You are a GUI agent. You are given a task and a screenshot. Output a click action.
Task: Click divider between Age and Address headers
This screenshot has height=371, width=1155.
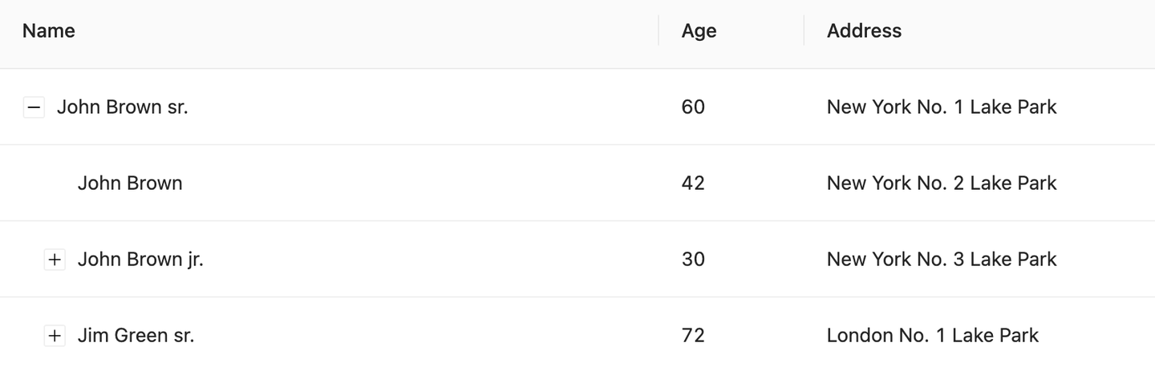(804, 31)
